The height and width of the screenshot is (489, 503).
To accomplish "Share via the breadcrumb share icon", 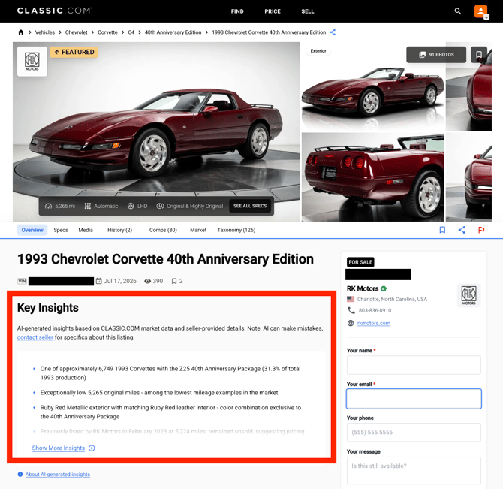I will click(x=333, y=32).
